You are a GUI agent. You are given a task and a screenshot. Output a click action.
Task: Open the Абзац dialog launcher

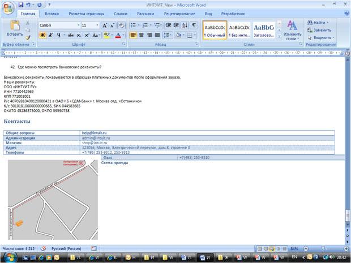coord(196,44)
